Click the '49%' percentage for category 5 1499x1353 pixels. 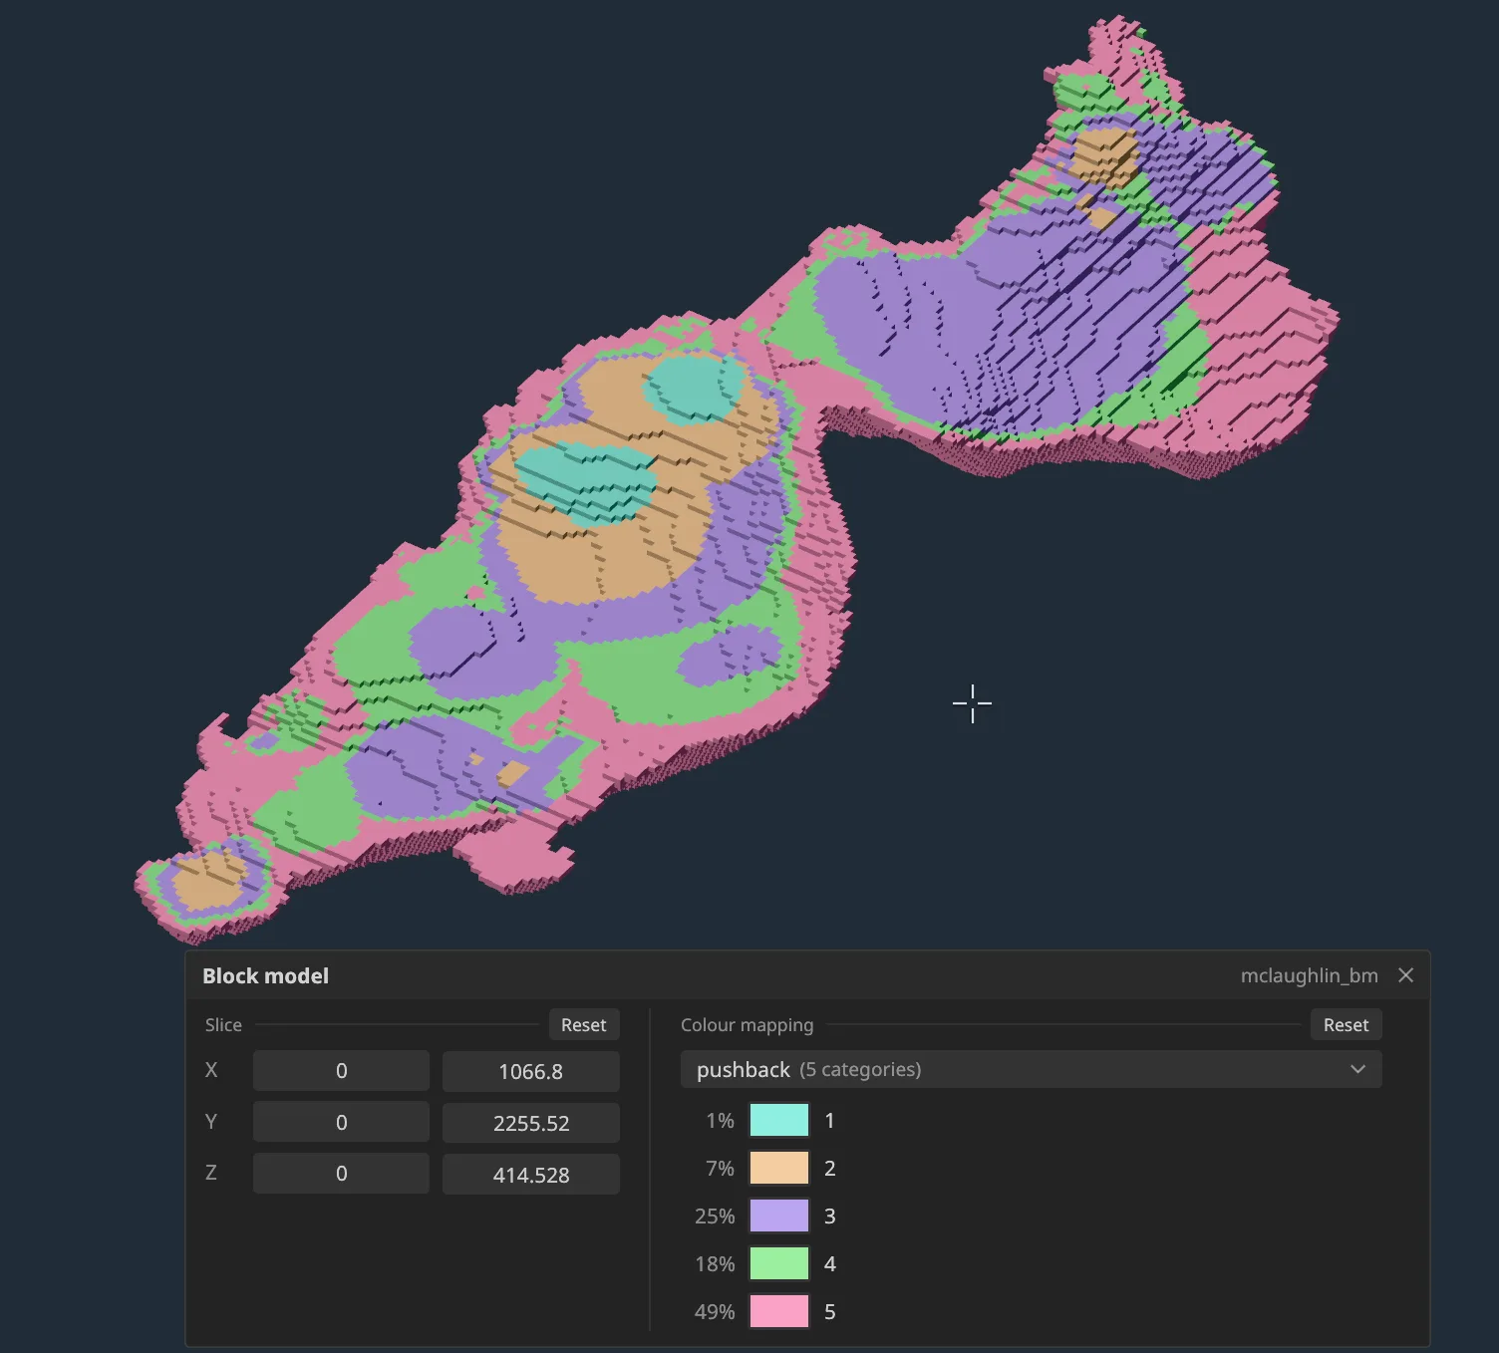(x=715, y=1312)
